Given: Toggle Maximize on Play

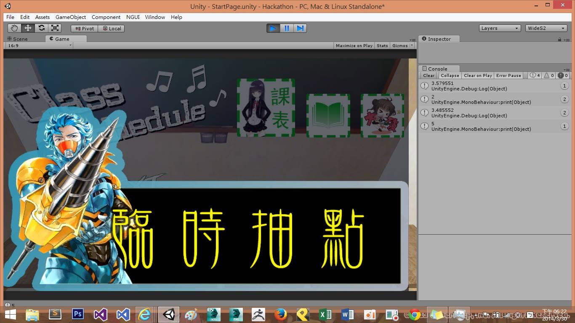Looking at the screenshot, I should 354,45.
